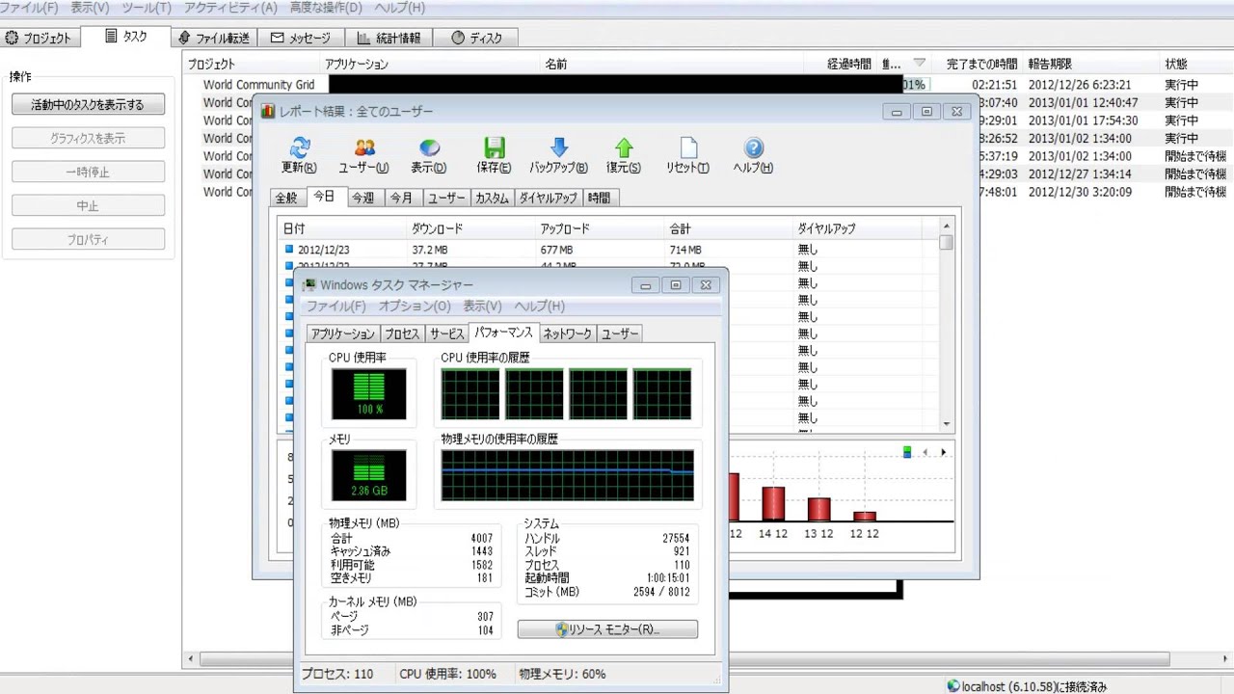The image size is (1234, 694).
Task: Click the report list vertical scrollbar down arrow
Action: tap(947, 423)
